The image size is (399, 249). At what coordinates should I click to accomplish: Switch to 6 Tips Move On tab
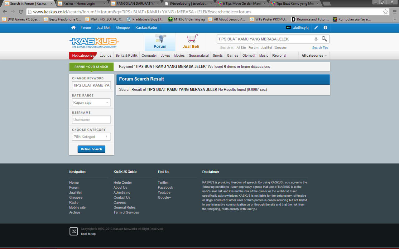tap(242, 3)
